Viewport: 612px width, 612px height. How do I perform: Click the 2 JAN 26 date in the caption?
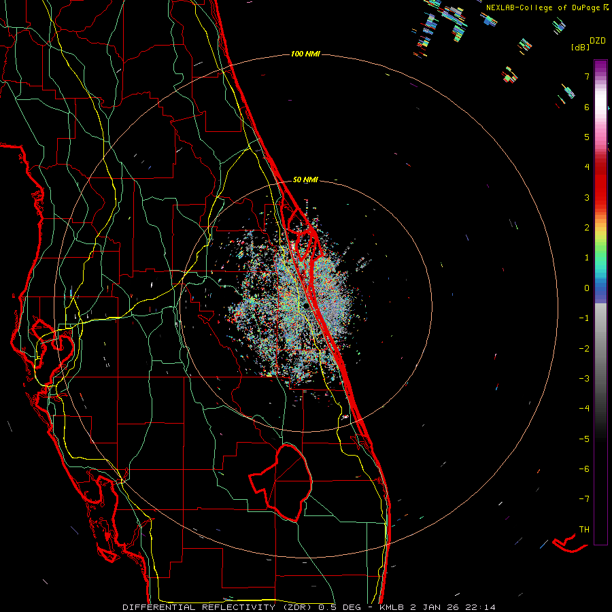tap(436, 607)
